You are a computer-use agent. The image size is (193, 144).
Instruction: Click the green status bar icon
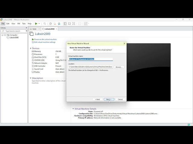pyautogui.click(x=189, y=125)
